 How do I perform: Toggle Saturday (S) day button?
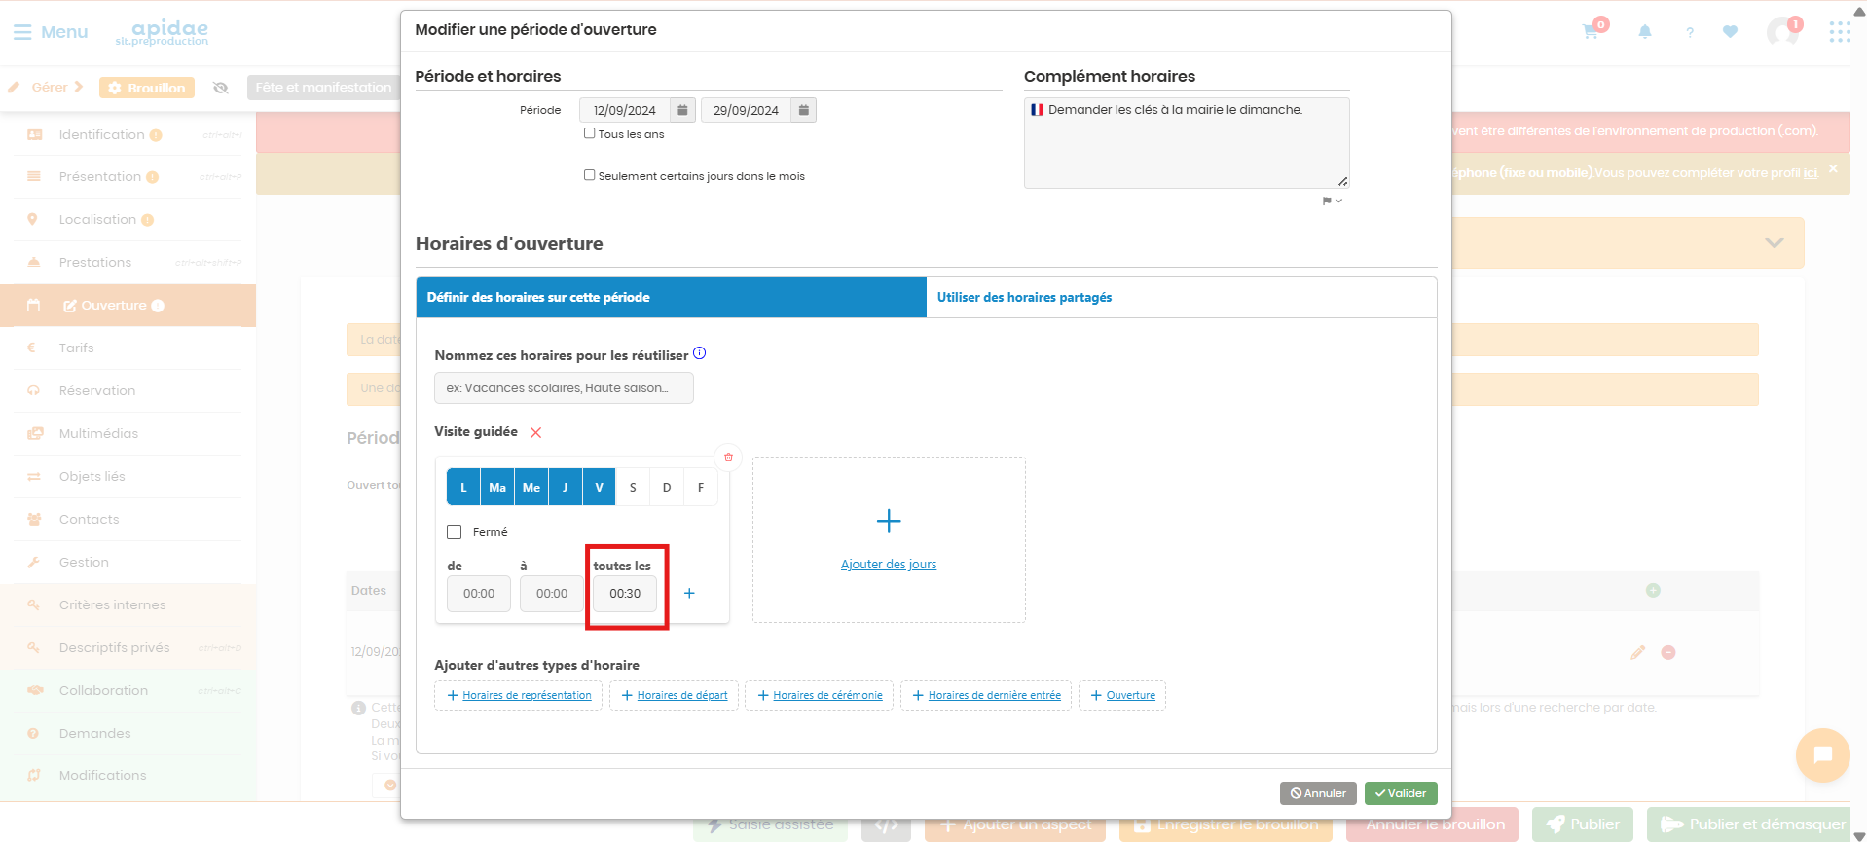(x=633, y=487)
